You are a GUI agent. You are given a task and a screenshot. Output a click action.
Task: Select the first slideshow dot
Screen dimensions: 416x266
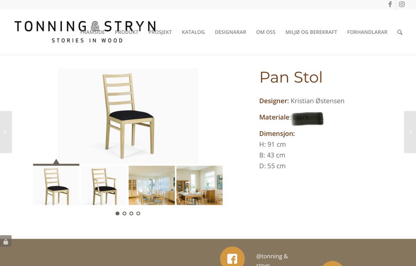(117, 213)
